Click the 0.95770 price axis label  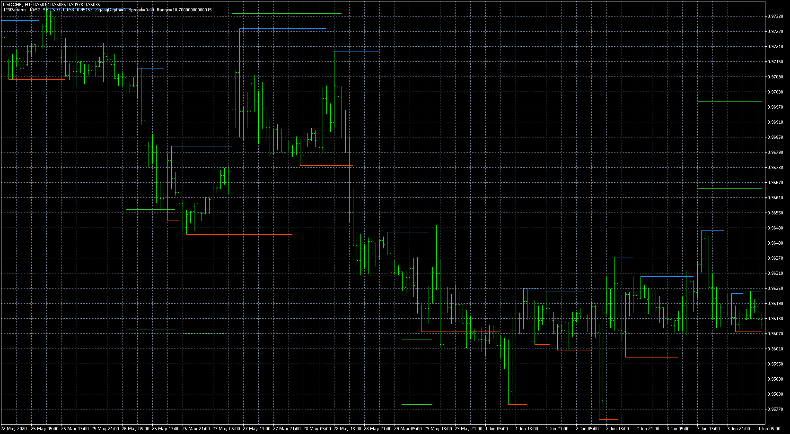pos(776,409)
